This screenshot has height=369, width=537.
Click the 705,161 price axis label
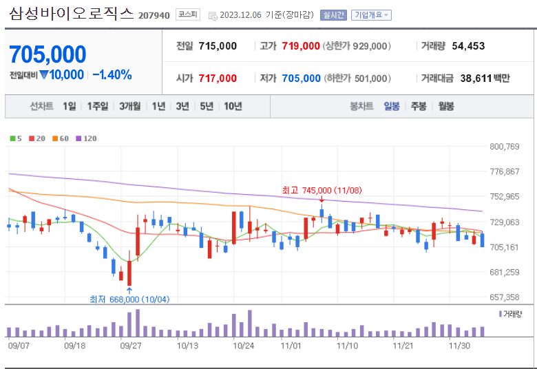click(x=505, y=247)
